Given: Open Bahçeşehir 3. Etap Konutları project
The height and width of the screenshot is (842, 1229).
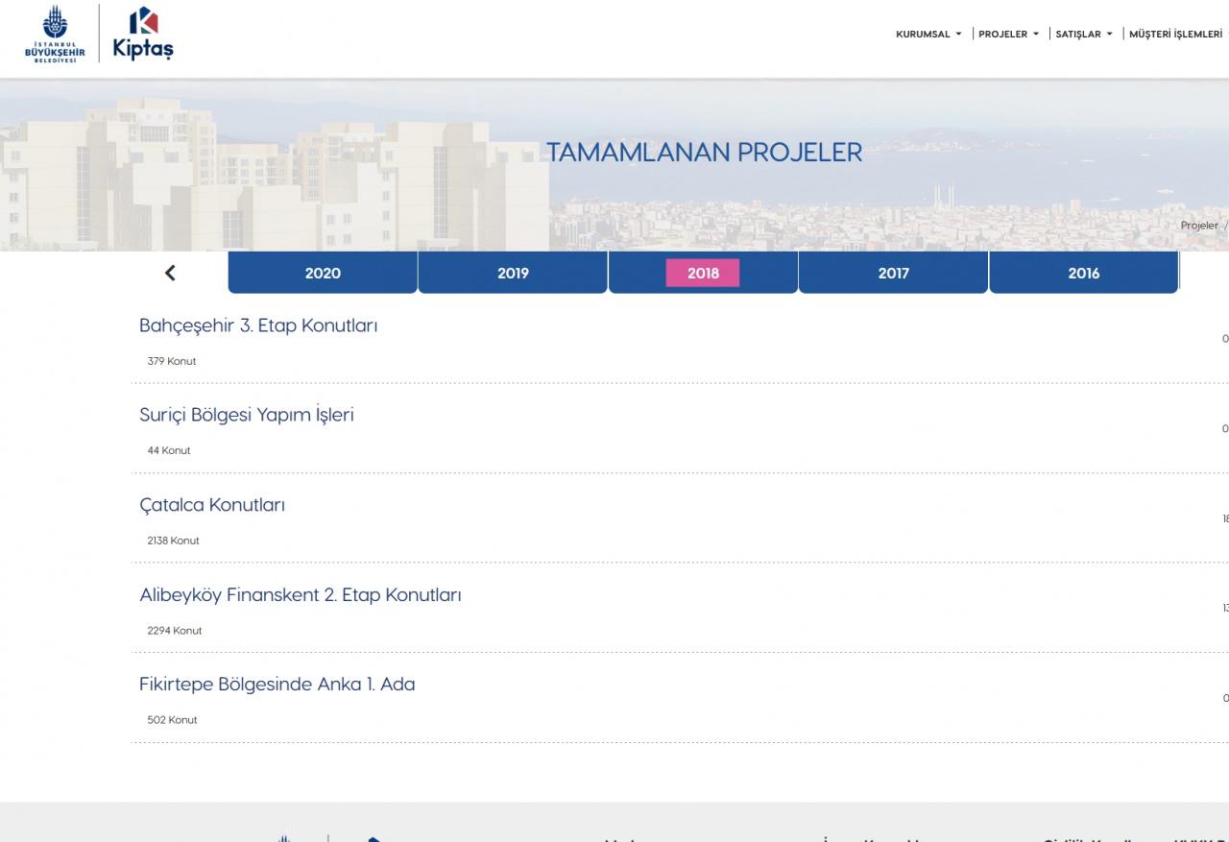Looking at the screenshot, I should point(258,325).
